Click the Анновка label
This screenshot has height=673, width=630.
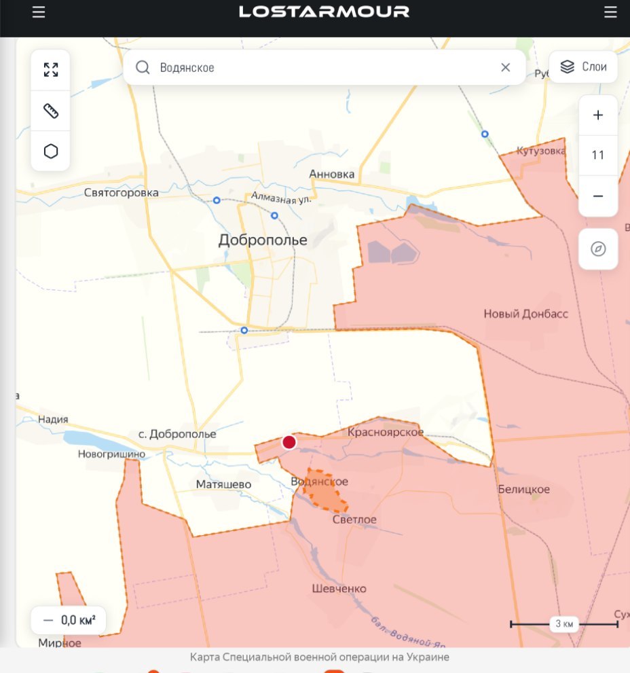[x=332, y=174]
